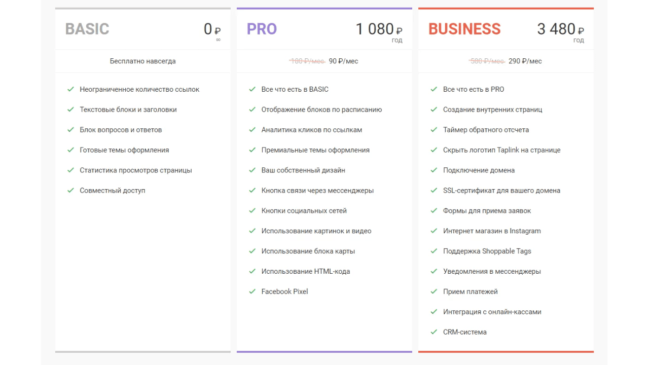This screenshot has width=649, height=365.
Task: Click the checkmark beside Facebook Pixel
Action: coord(252,291)
